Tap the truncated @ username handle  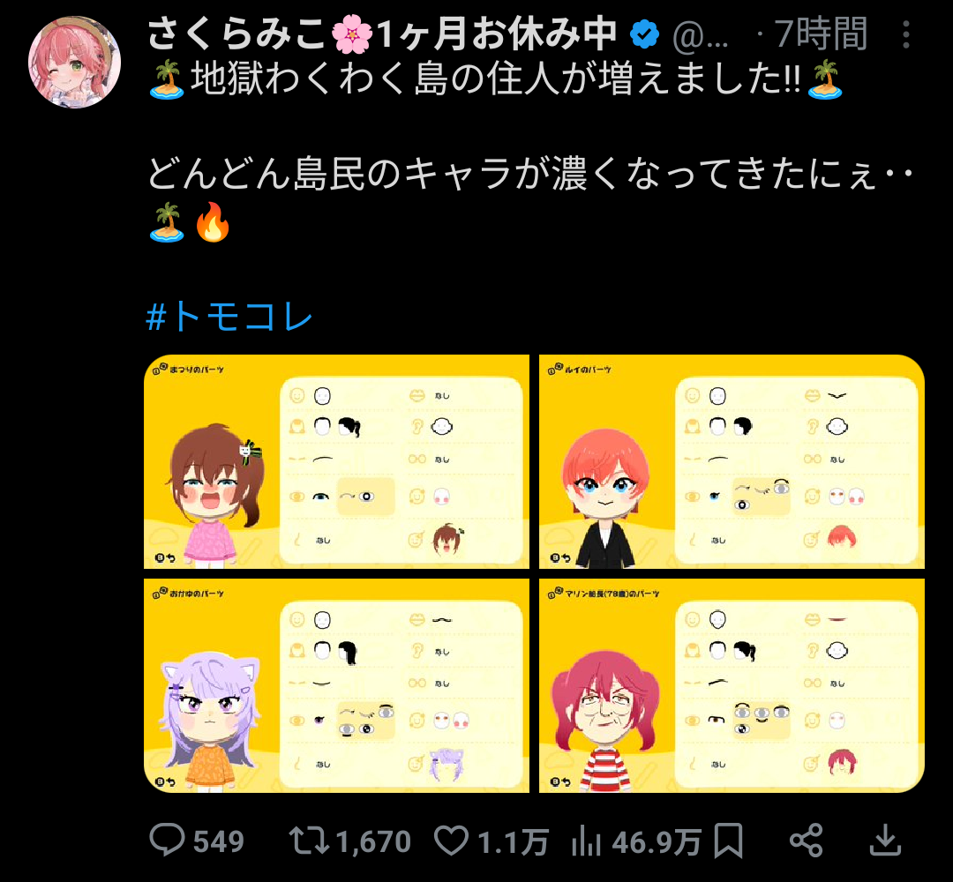point(700,36)
